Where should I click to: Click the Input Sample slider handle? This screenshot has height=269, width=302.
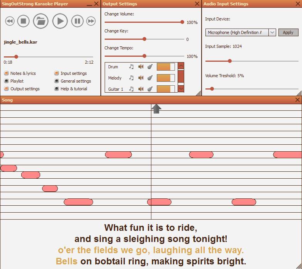(x=229, y=61)
